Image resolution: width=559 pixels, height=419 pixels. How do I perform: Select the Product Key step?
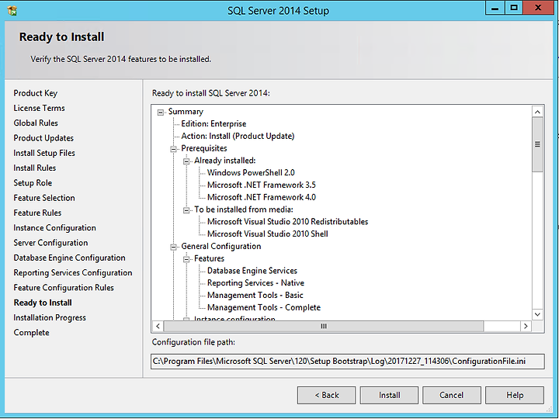click(35, 93)
